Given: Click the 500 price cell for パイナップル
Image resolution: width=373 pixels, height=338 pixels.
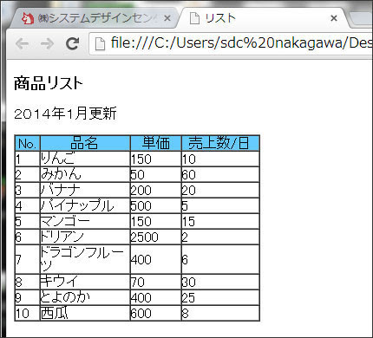Looking at the screenshot, I should point(156,205).
